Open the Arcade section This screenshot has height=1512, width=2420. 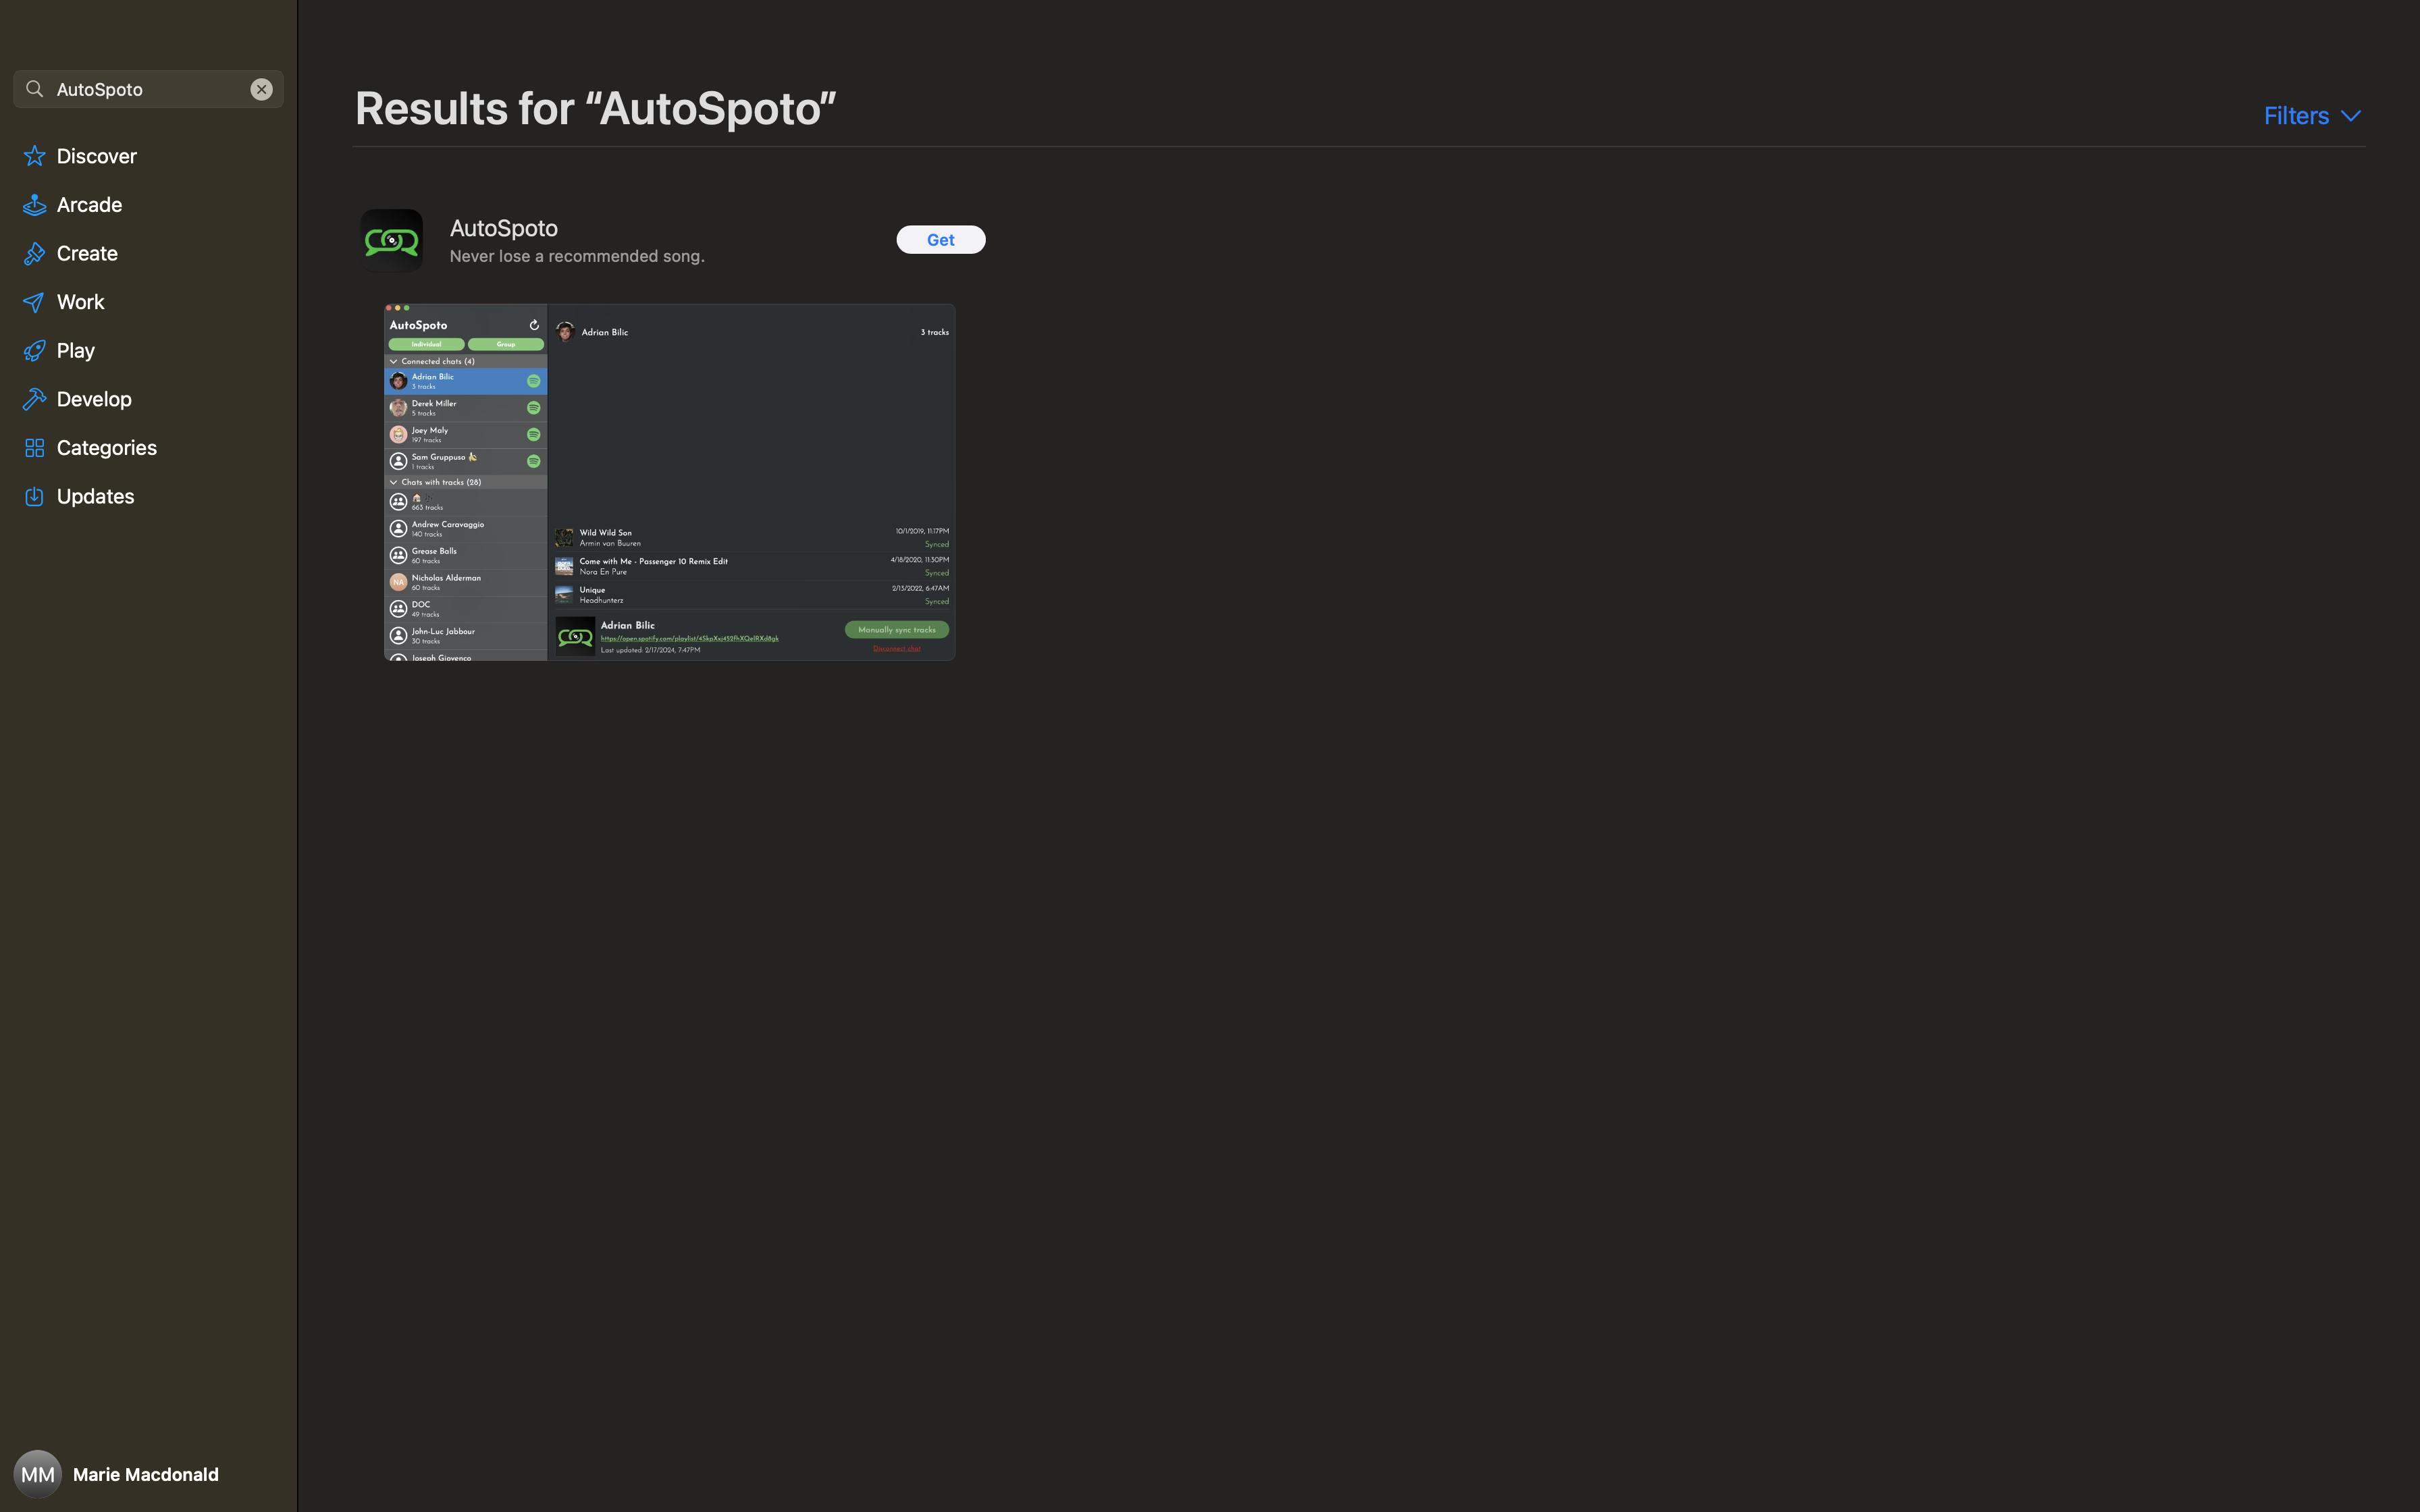click(x=148, y=205)
